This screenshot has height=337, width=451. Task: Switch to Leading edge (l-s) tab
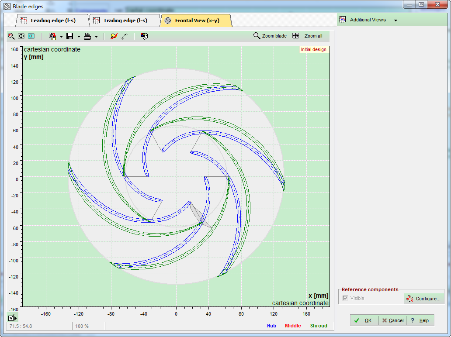(53, 21)
